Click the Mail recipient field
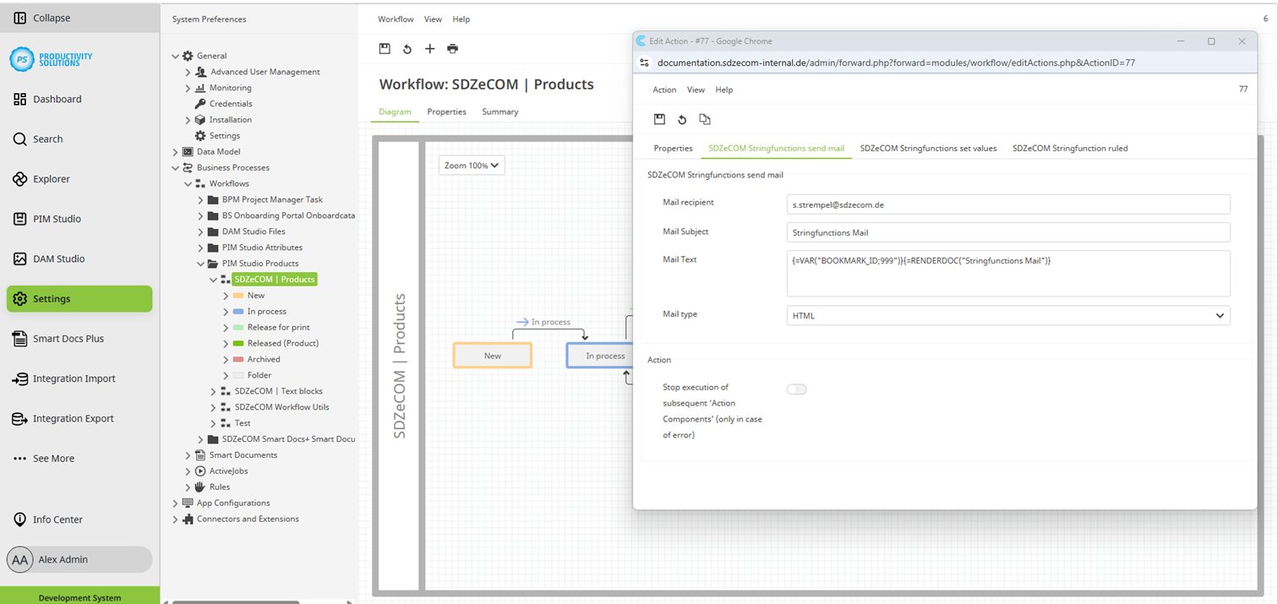The image size is (1278, 604). coord(1008,204)
